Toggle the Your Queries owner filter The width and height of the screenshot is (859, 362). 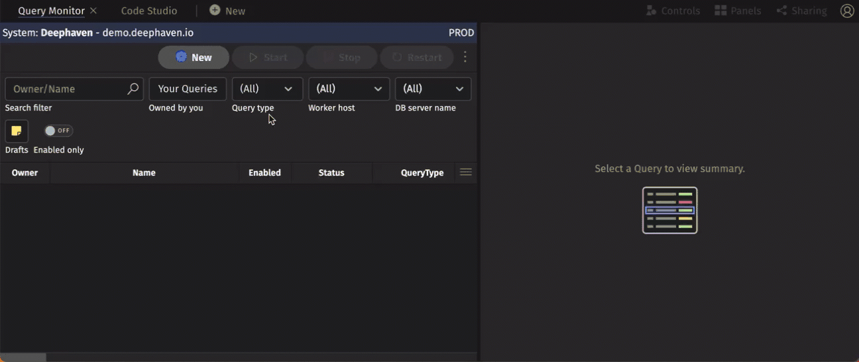[x=188, y=89]
